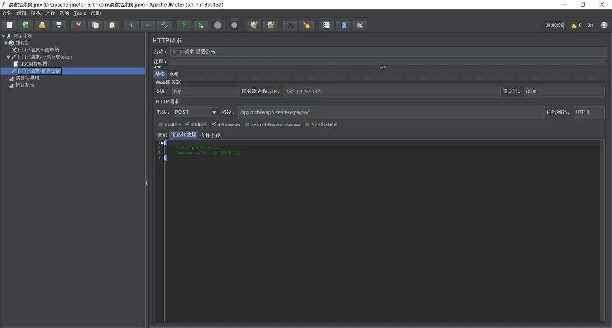
Task: Select 察看结果树 in the tree
Action: (x=28, y=78)
